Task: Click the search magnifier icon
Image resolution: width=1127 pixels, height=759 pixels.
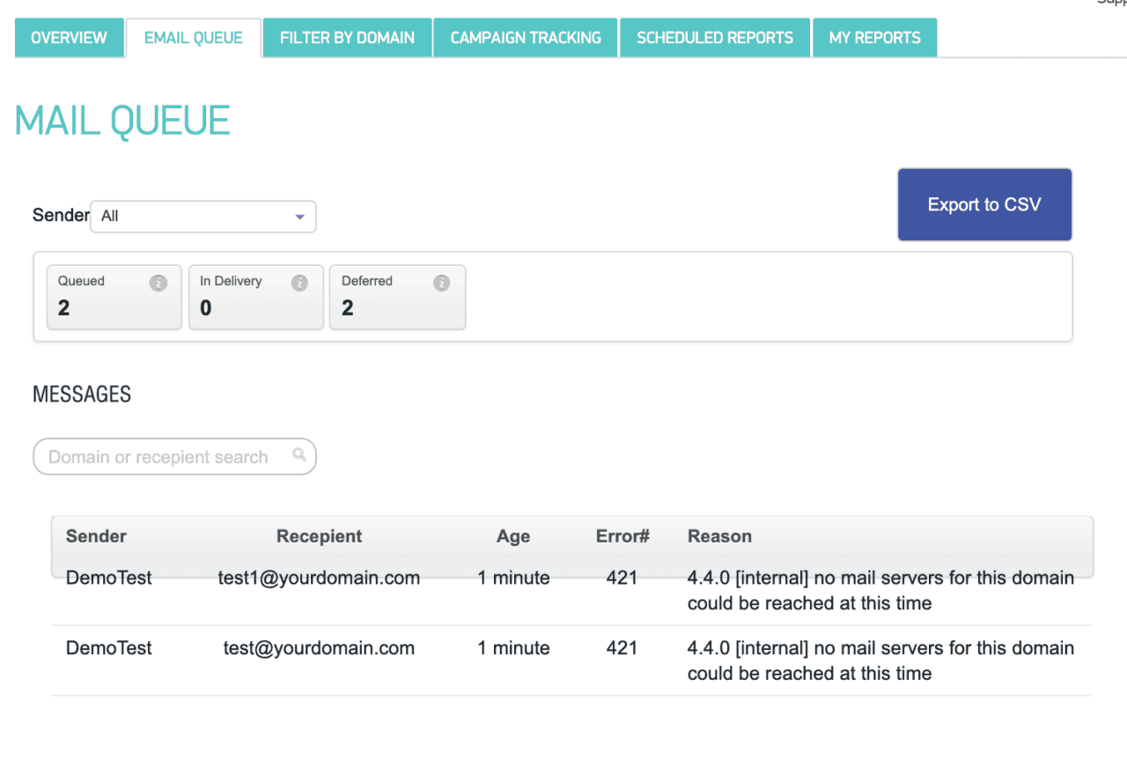Action: pos(299,455)
